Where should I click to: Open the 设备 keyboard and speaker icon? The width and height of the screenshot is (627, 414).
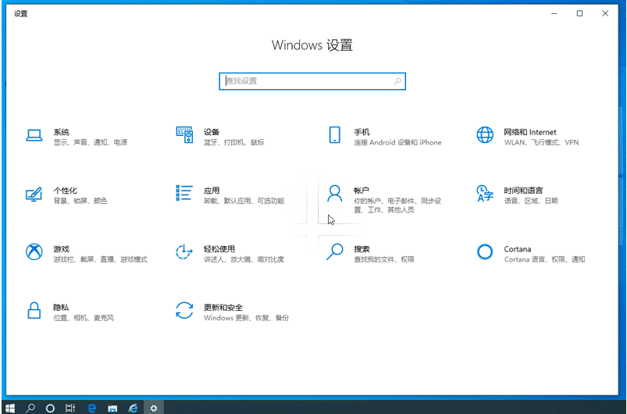[x=184, y=135]
